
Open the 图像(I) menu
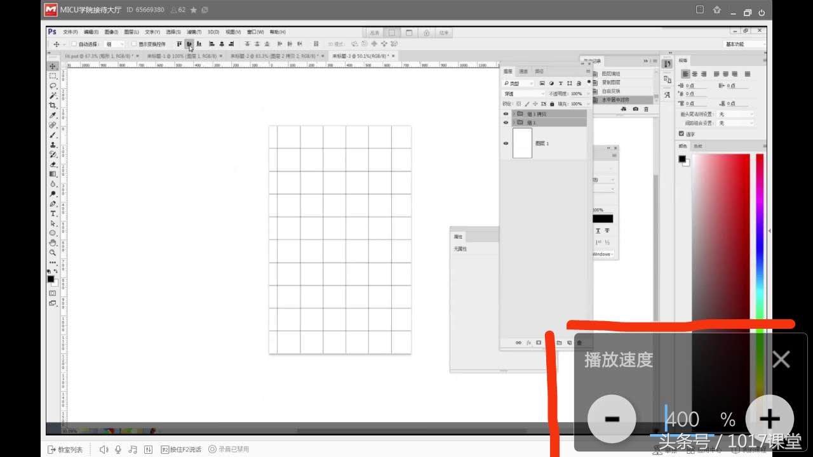(x=111, y=32)
